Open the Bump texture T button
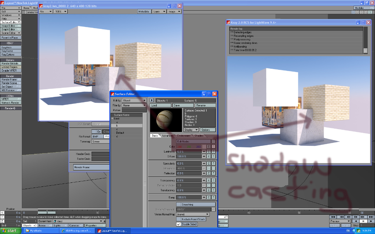Image resolution: width=375 pixels, height=234 pixels. [213, 197]
